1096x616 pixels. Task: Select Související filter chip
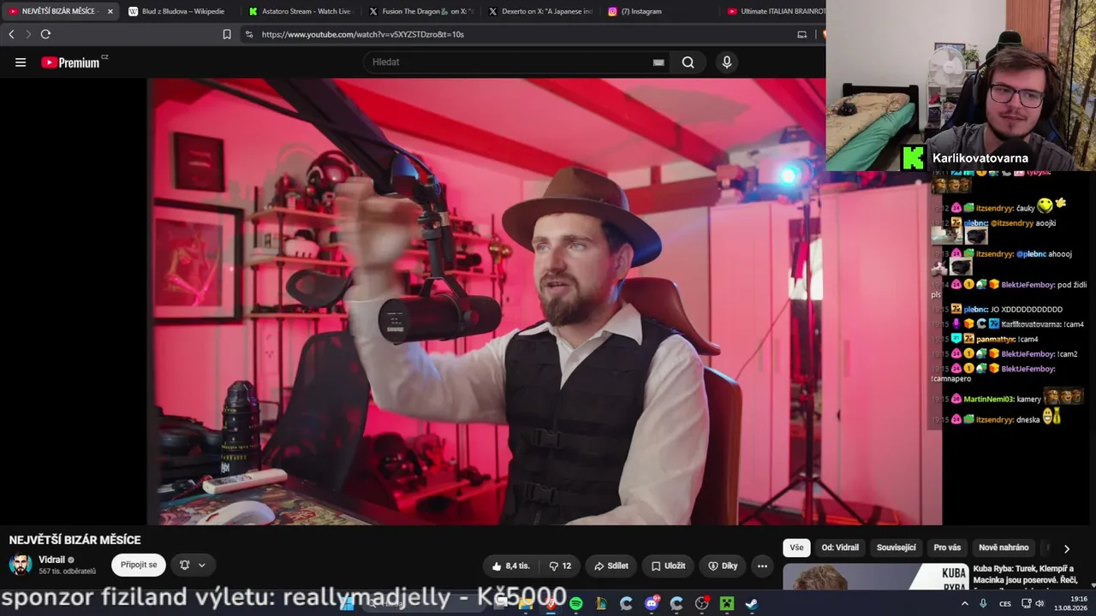[896, 548]
